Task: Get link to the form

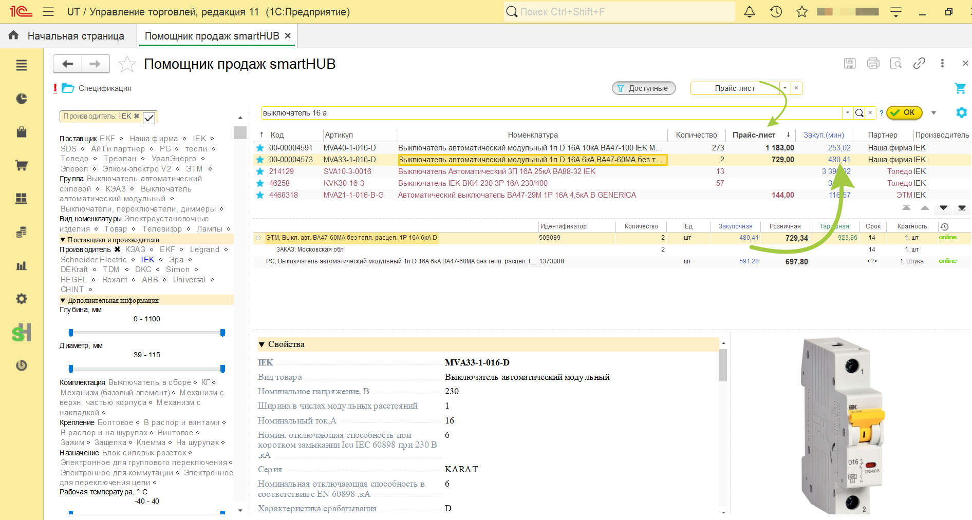Action: click(x=919, y=63)
